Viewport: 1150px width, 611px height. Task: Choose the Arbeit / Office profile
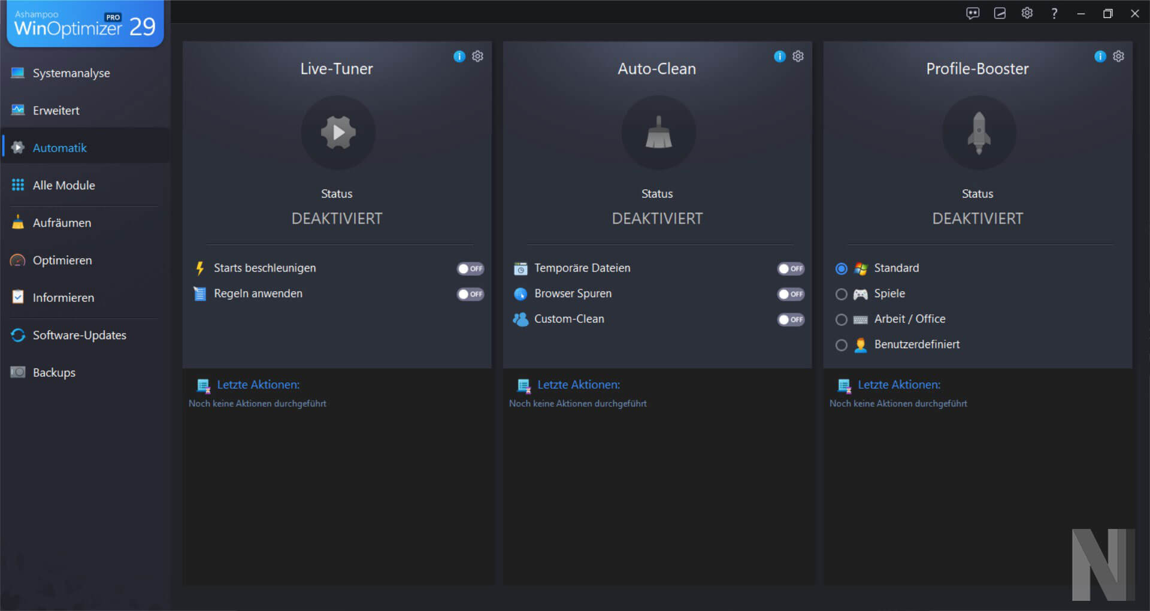pos(841,320)
